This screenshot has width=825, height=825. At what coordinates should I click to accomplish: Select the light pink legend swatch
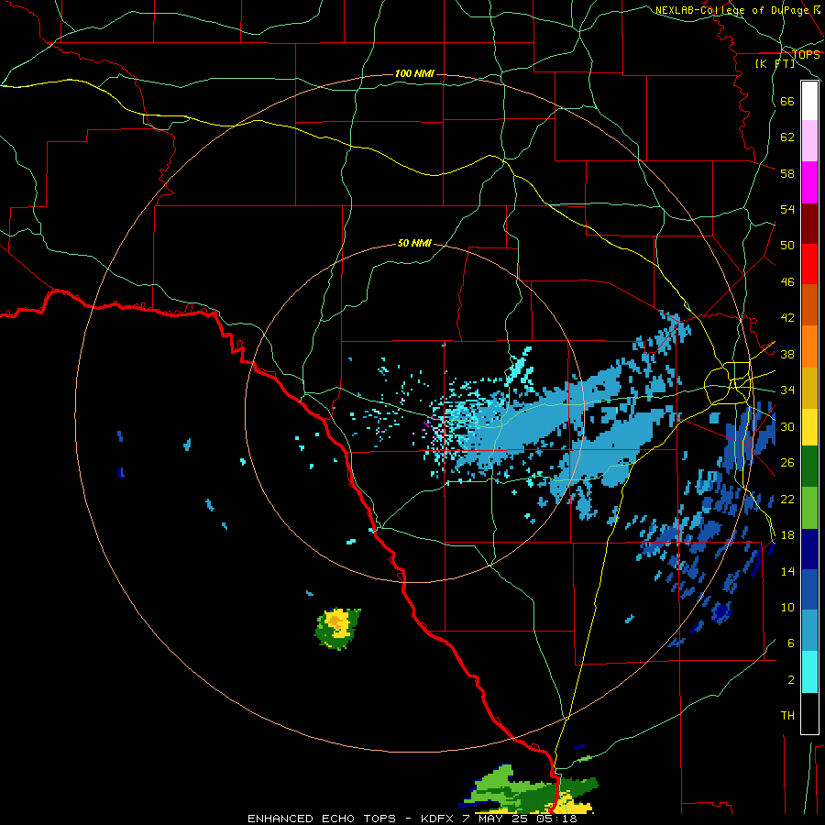(809, 141)
